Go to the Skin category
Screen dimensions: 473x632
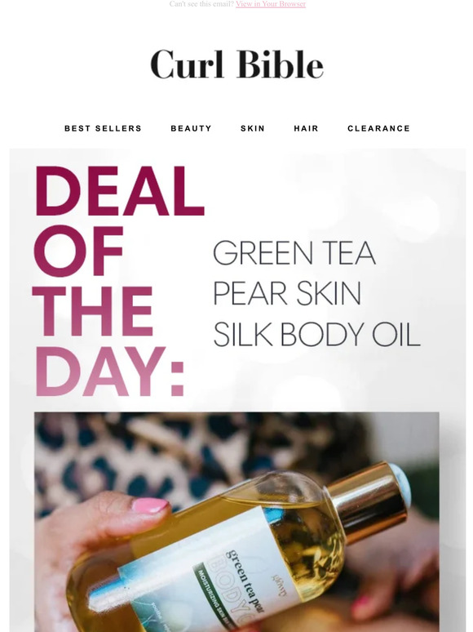pos(253,128)
